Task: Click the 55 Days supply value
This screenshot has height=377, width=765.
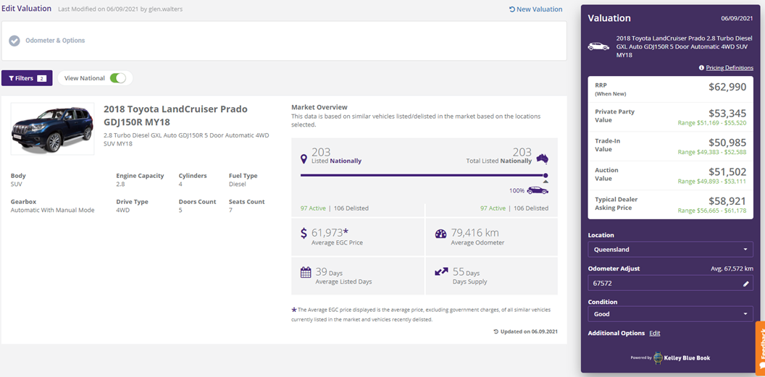Action: (466, 272)
